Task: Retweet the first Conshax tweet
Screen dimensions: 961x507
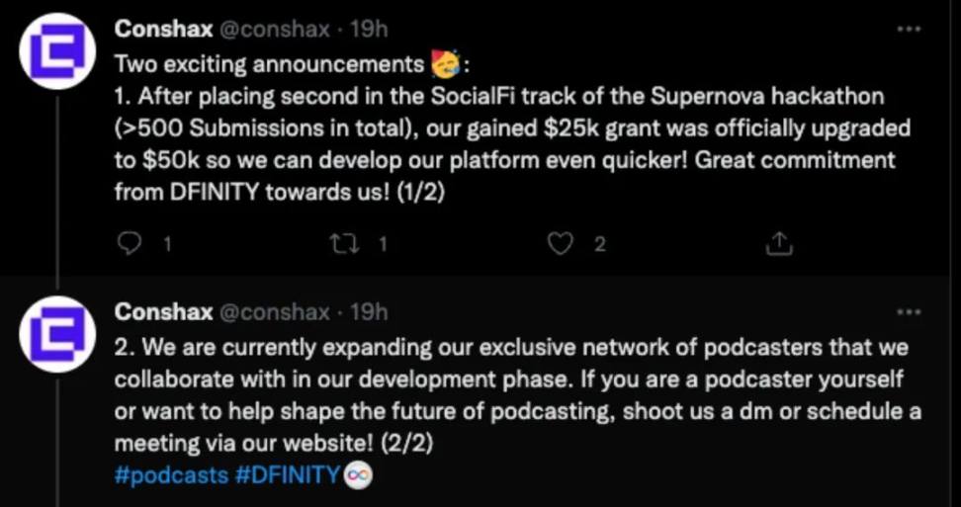Action: [346, 243]
